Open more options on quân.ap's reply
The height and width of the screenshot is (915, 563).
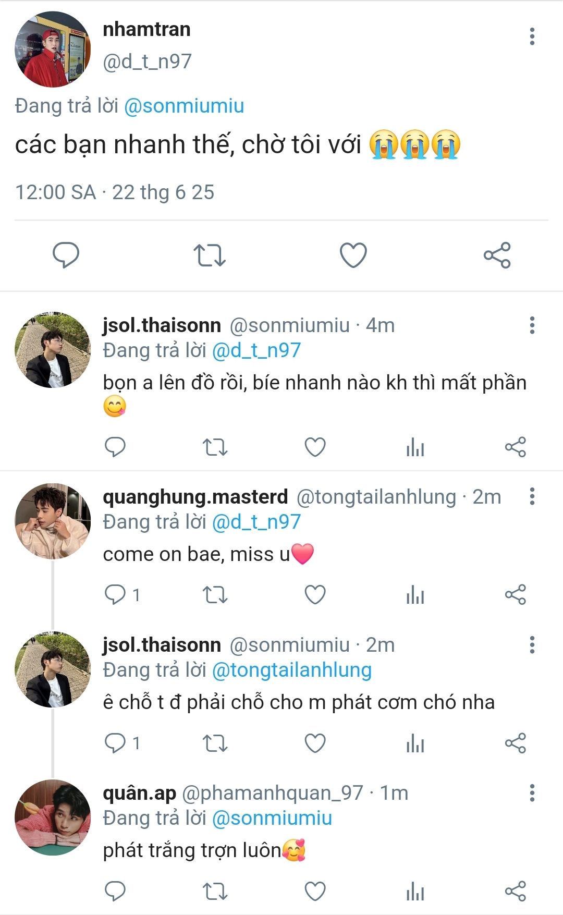(x=532, y=792)
